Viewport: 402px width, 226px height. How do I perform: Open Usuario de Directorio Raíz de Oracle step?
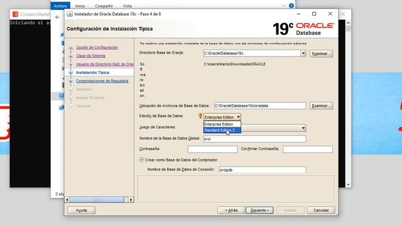pos(105,64)
